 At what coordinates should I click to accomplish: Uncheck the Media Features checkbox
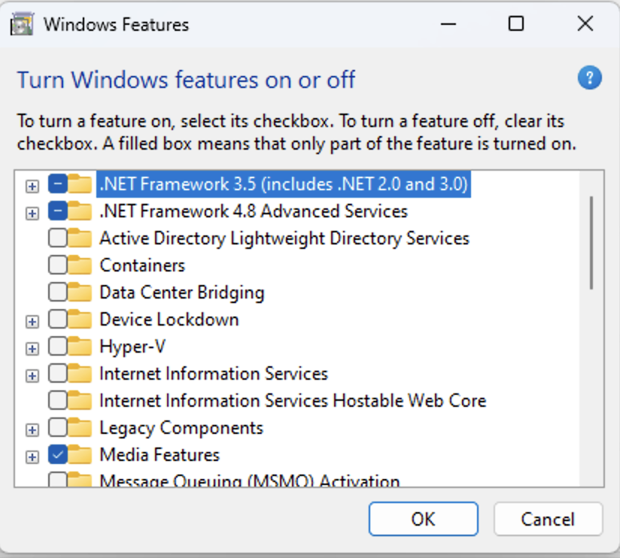58,455
